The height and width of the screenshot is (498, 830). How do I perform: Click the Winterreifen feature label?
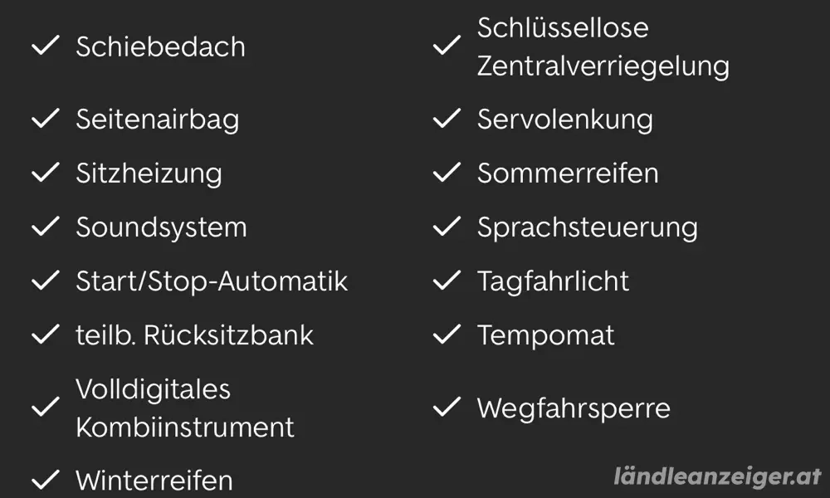[154, 480]
